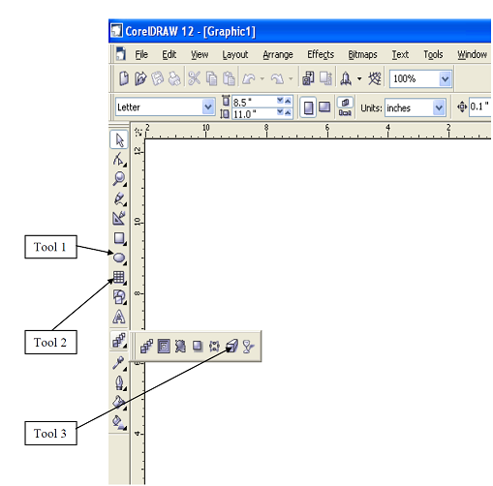Click the Open file icon
Viewport: 493px width, 486px height.
(140, 78)
